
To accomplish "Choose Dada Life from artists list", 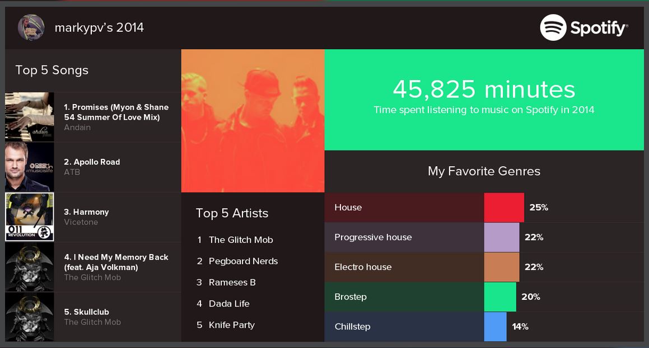I will pyautogui.click(x=229, y=304).
